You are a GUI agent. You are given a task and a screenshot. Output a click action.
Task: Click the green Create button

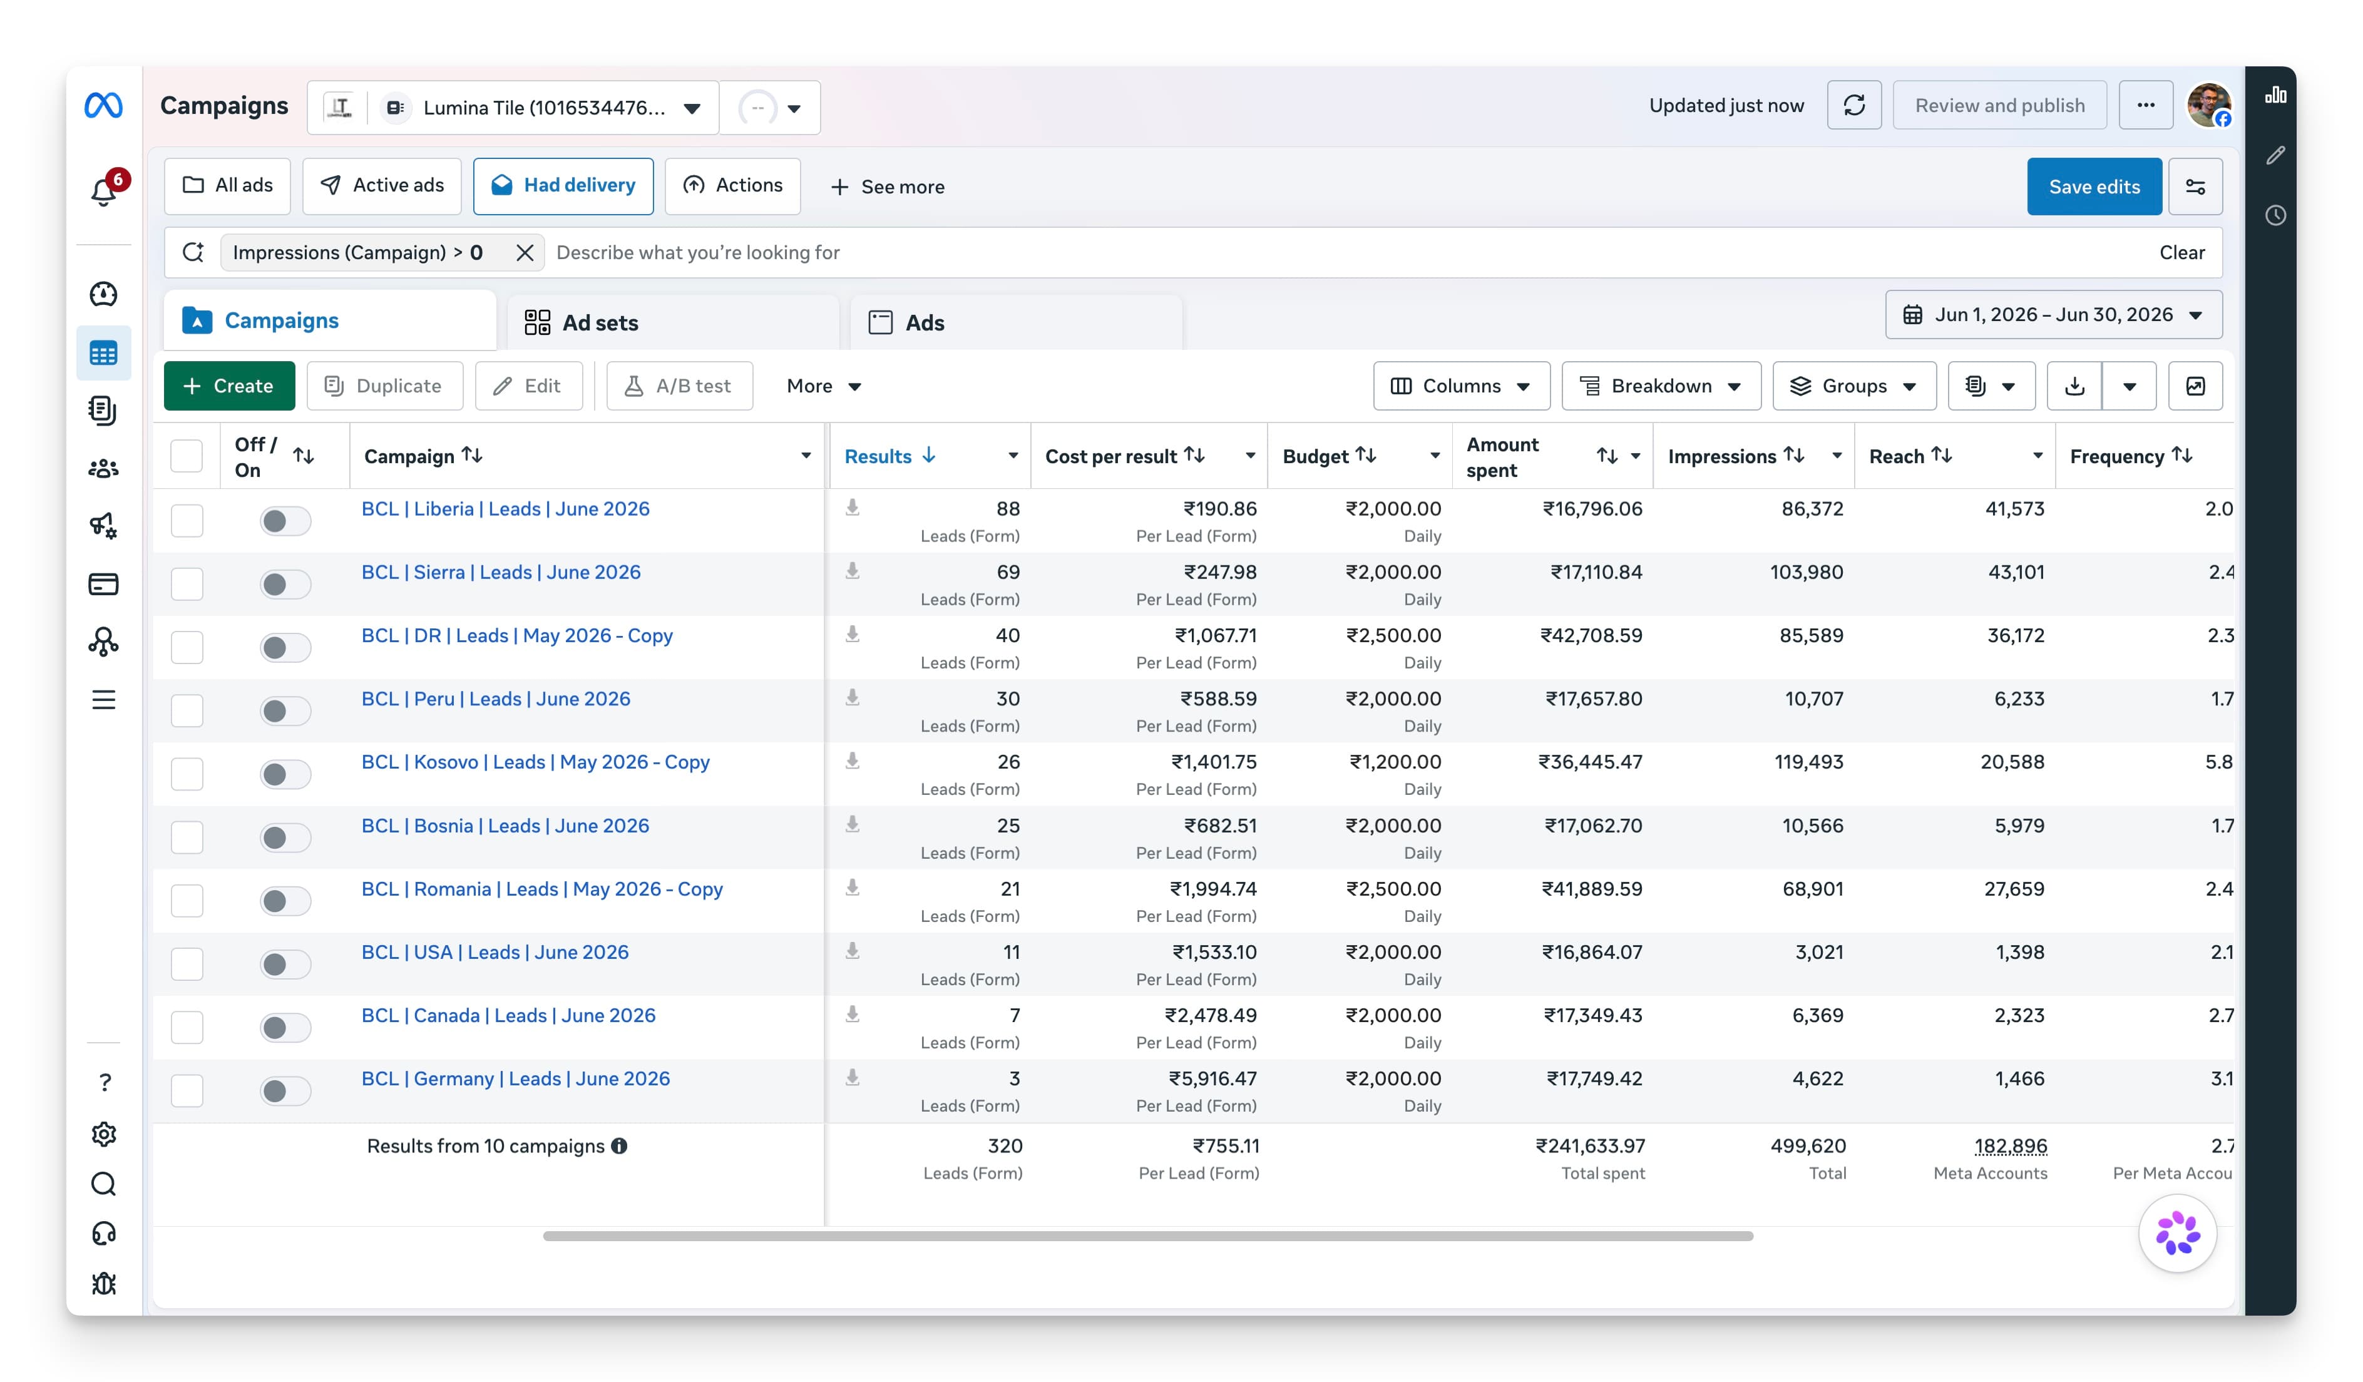pyautogui.click(x=230, y=386)
